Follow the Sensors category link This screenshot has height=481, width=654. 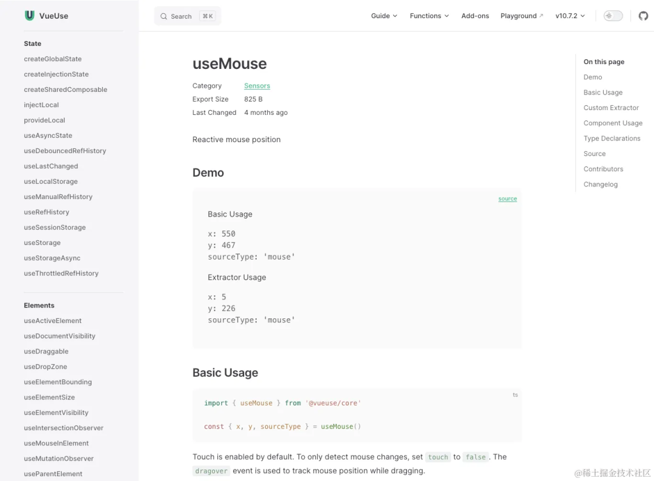(x=257, y=86)
